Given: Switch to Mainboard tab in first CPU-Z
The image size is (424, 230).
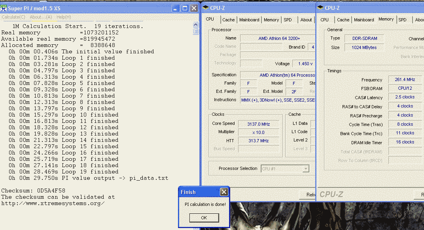Looking at the screenshot, I should coord(249,20).
